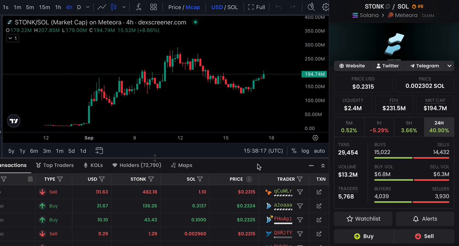Expand the timeframe dropdown arrow
459x246 pixels.
pyautogui.click(x=88, y=7)
